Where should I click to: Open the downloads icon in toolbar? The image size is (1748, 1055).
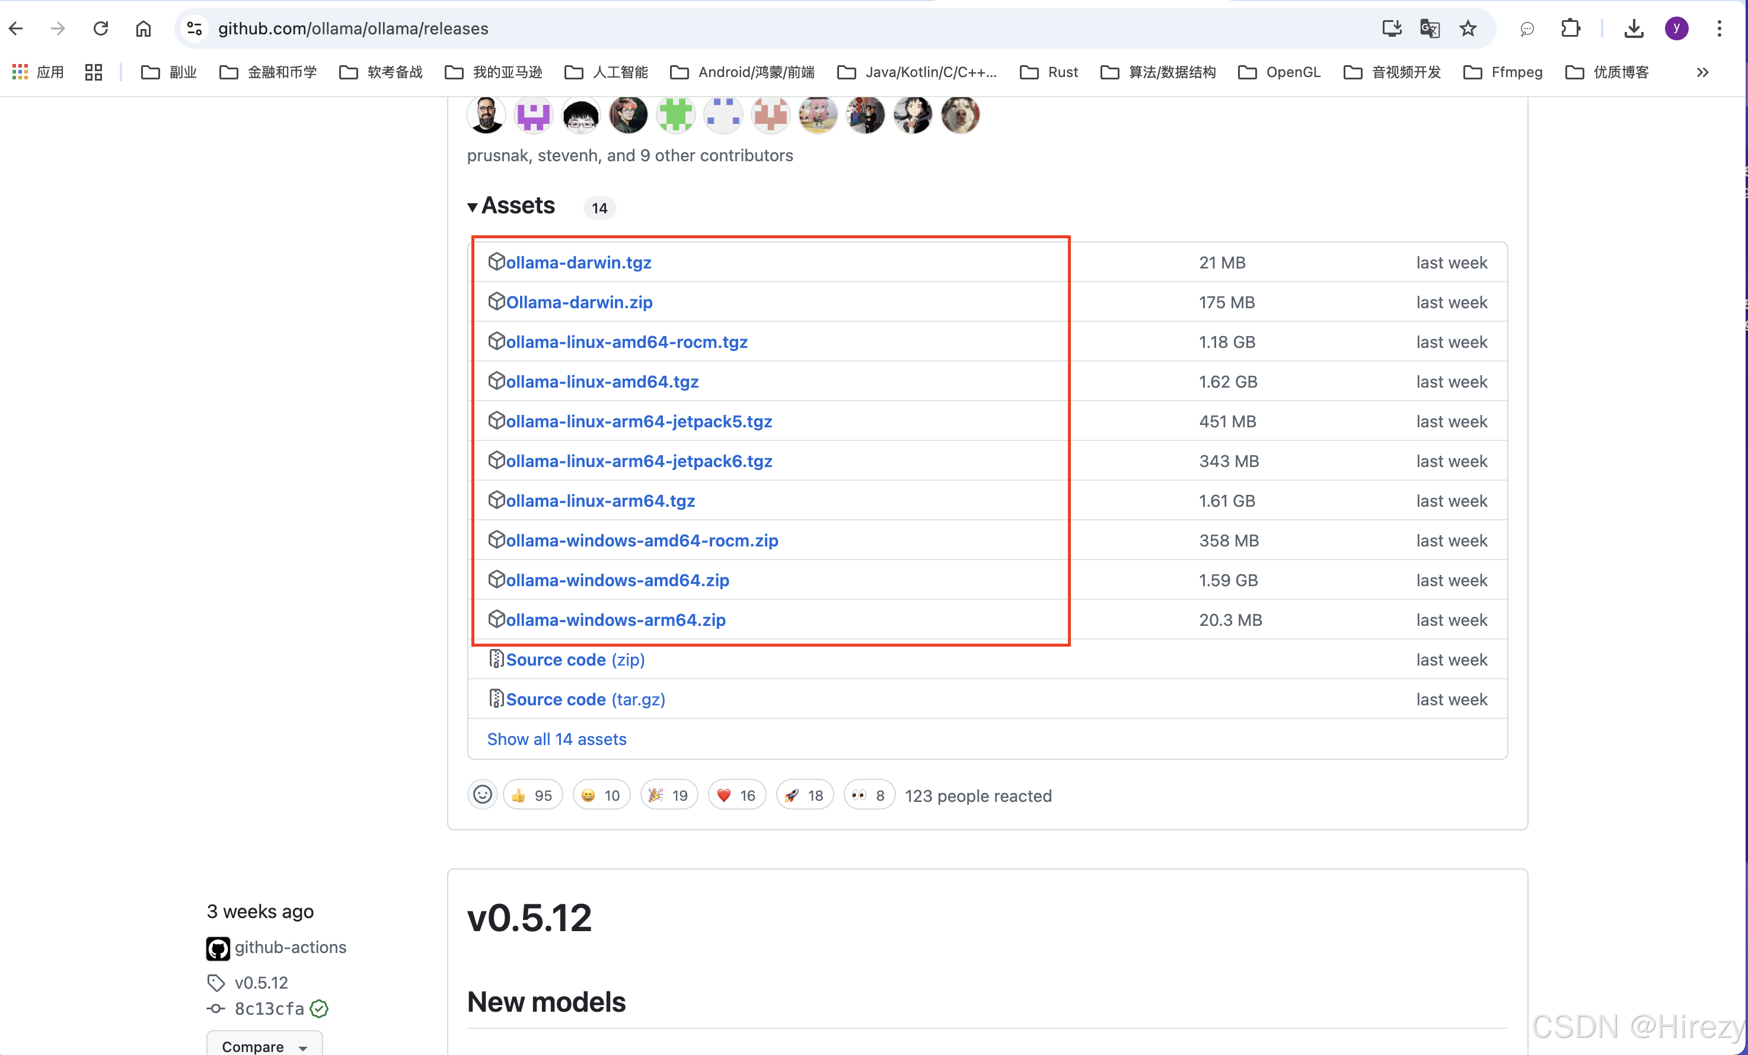pyautogui.click(x=1634, y=28)
